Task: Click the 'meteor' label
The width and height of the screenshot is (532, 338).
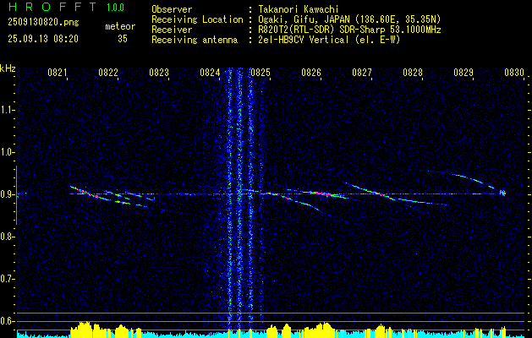Action: point(120,26)
